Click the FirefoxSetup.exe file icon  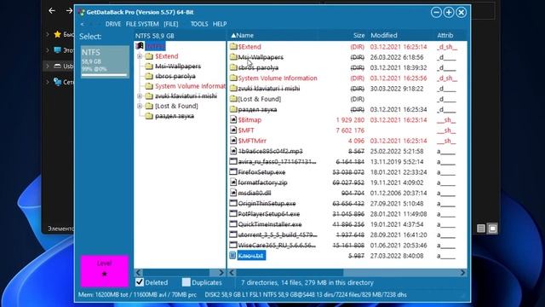click(x=233, y=172)
